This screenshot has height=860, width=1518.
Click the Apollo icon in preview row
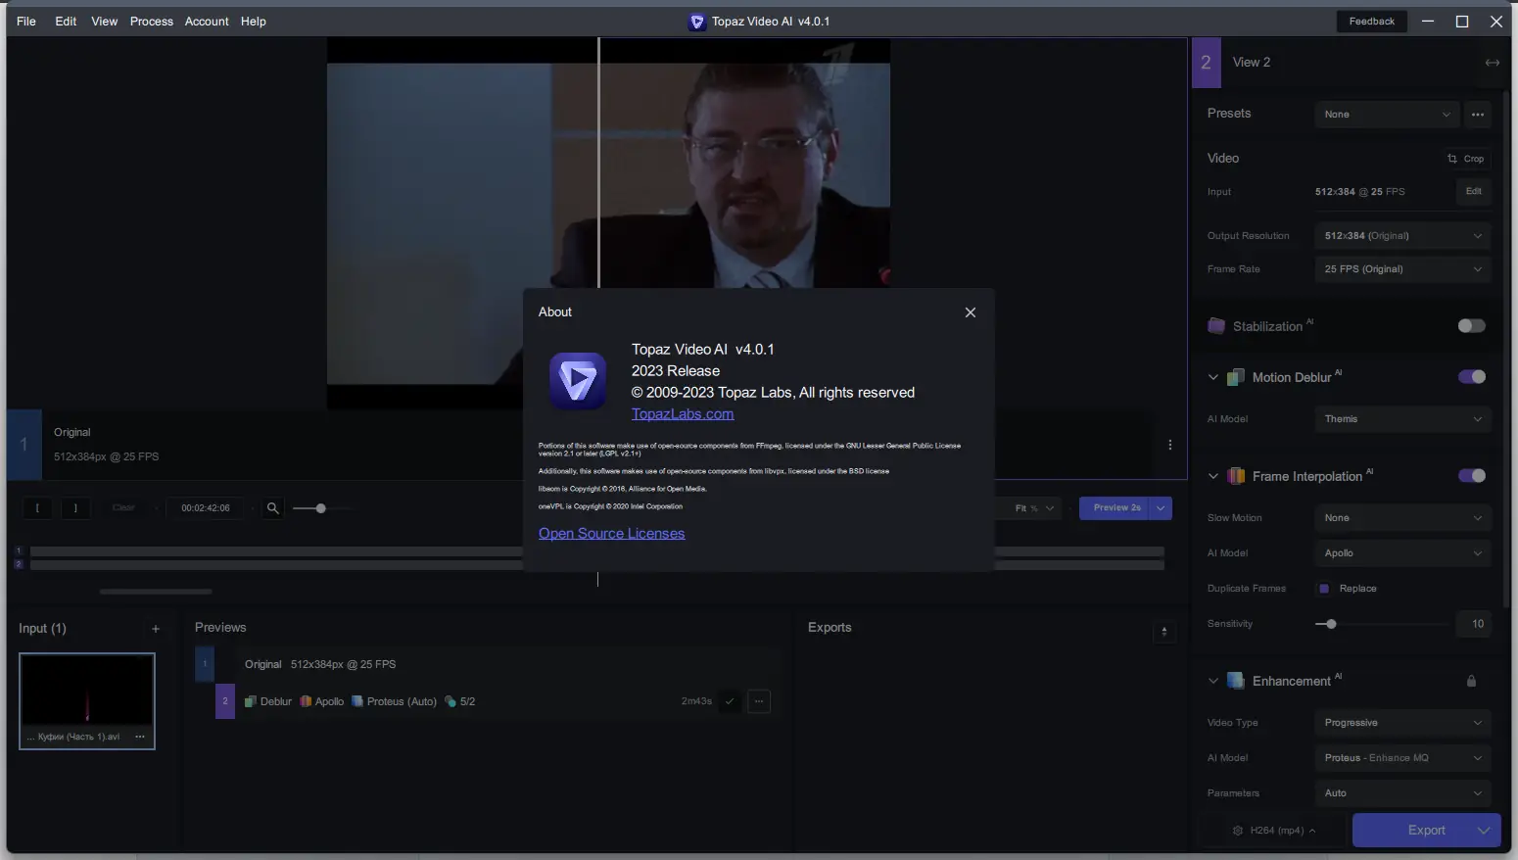[x=306, y=701]
